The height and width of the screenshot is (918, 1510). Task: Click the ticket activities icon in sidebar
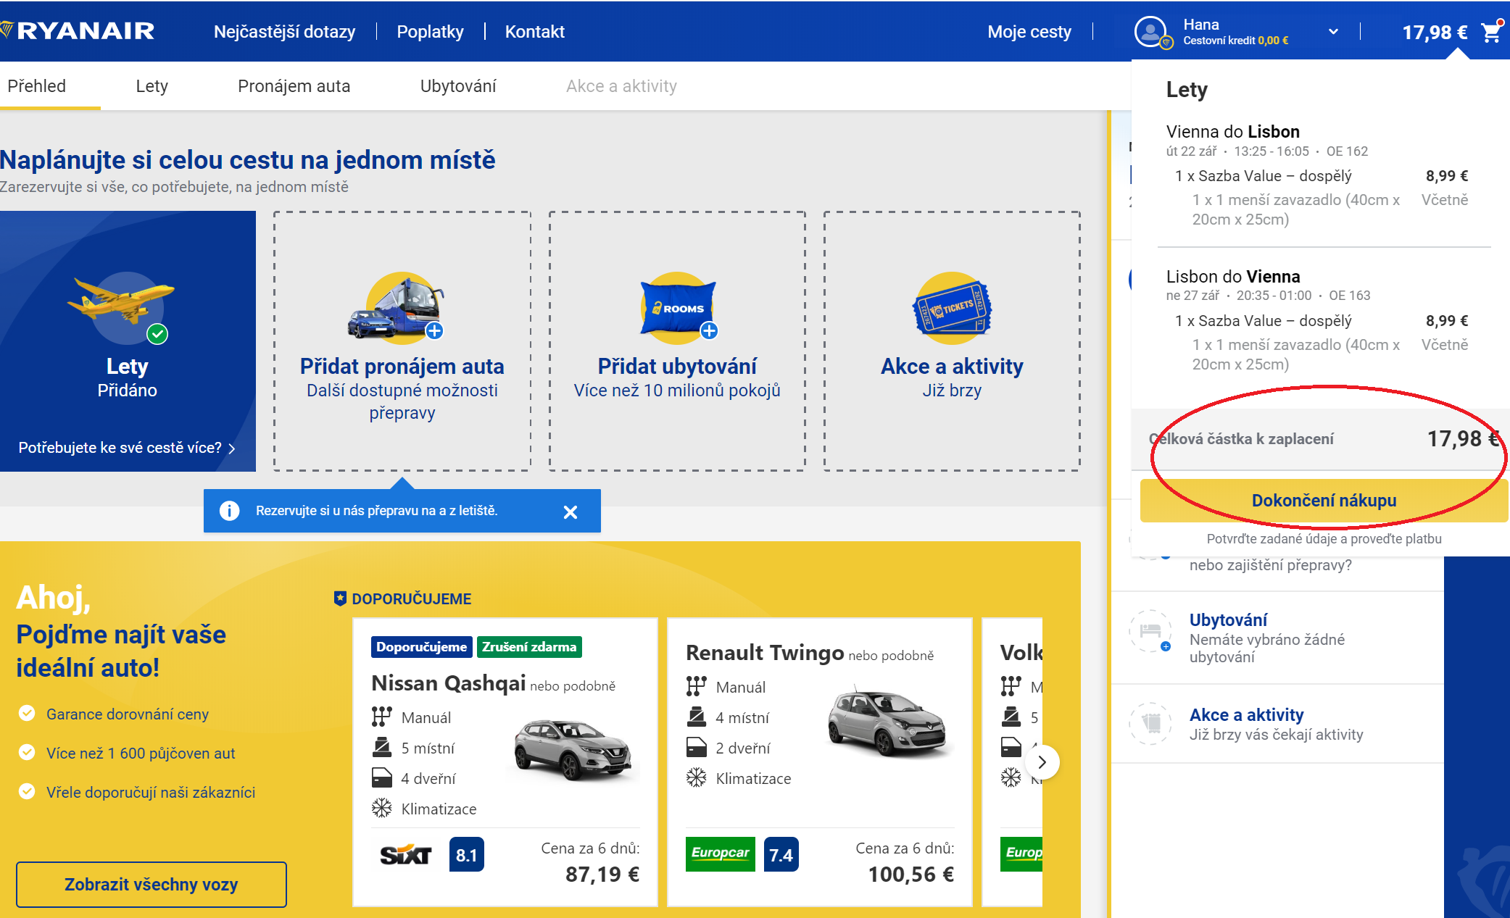tap(1150, 722)
